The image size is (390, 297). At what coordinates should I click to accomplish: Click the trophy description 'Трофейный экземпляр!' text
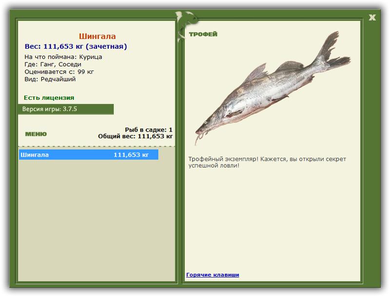pos(223,159)
